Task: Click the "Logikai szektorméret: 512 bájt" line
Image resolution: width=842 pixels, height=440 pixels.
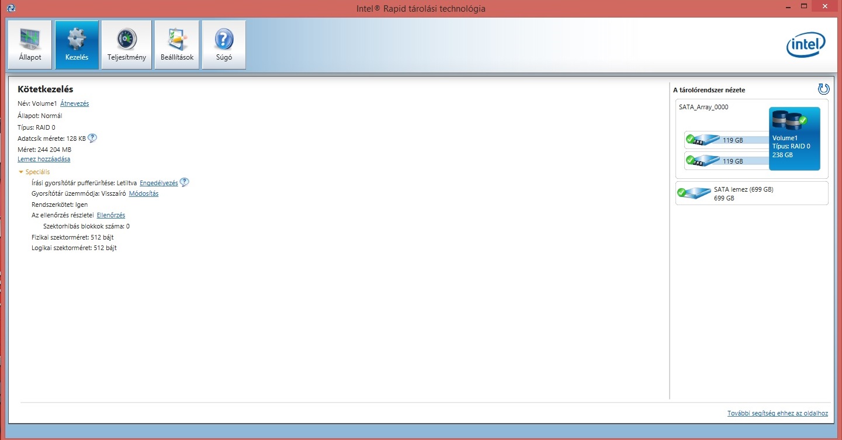Action: pos(74,248)
